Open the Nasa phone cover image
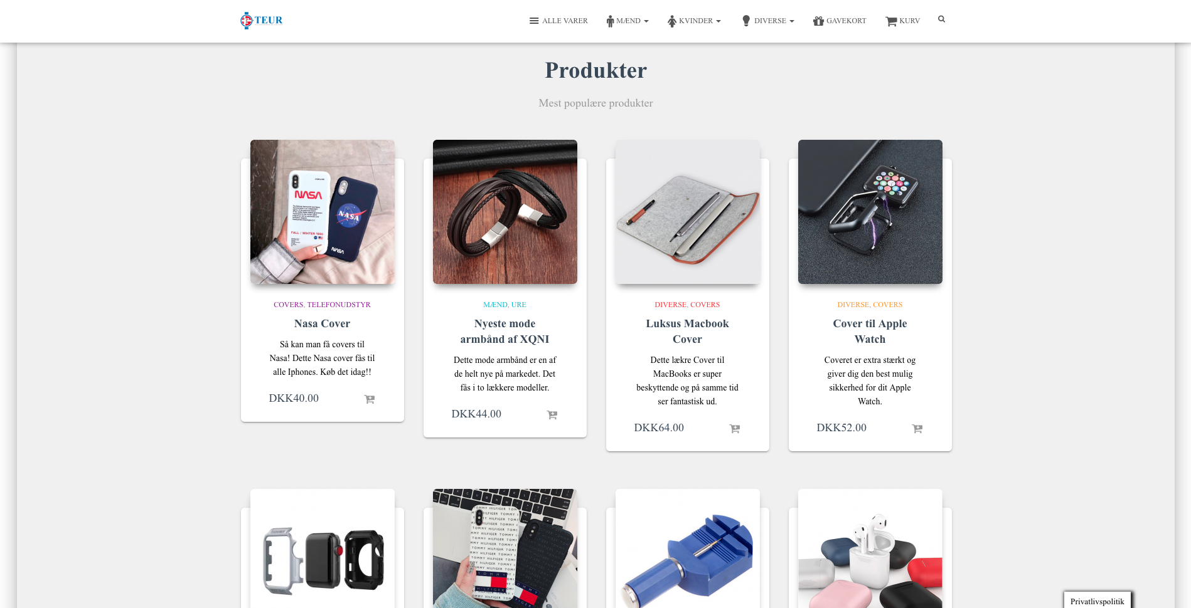The image size is (1191, 608). pyautogui.click(x=323, y=212)
